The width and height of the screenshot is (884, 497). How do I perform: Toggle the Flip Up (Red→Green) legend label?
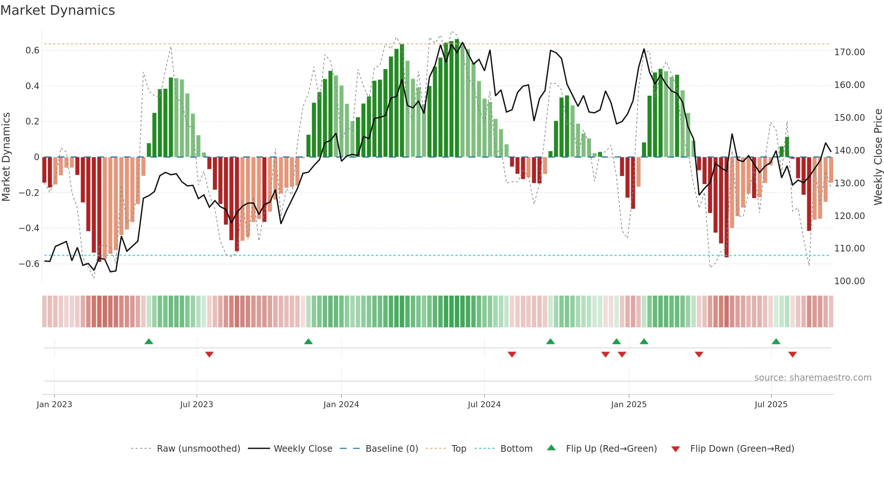(x=611, y=448)
